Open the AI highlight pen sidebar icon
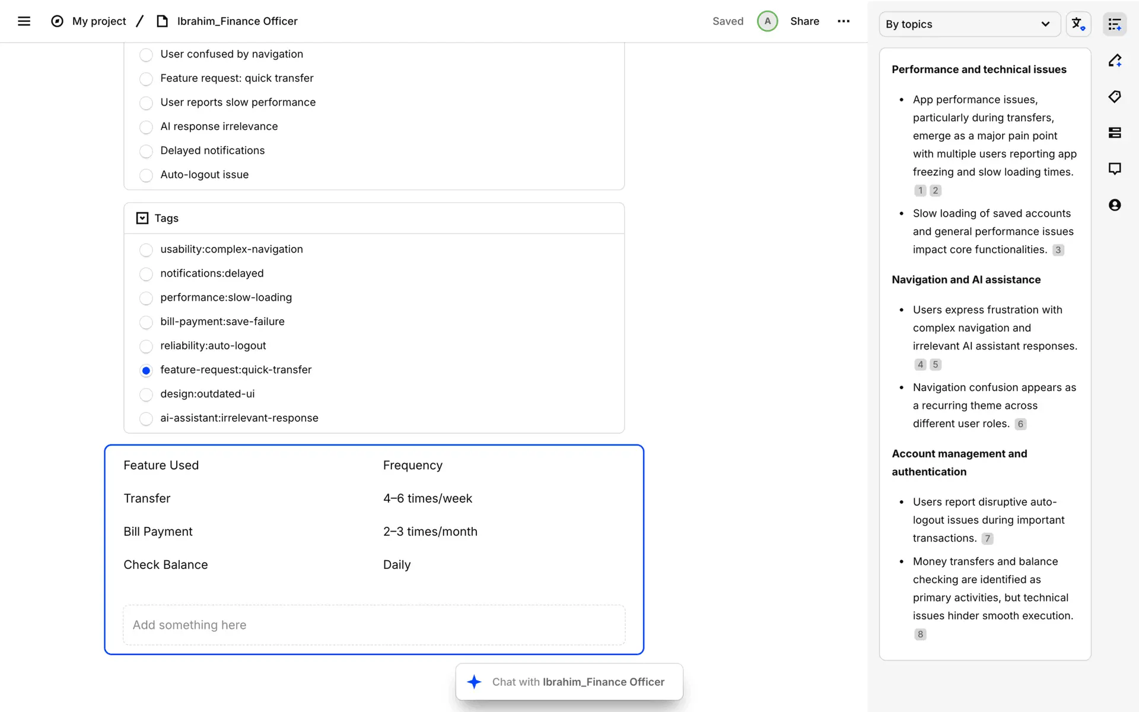The width and height of the screenshot is (1139, 712). pyautogui.click(x=1114, y=61)
